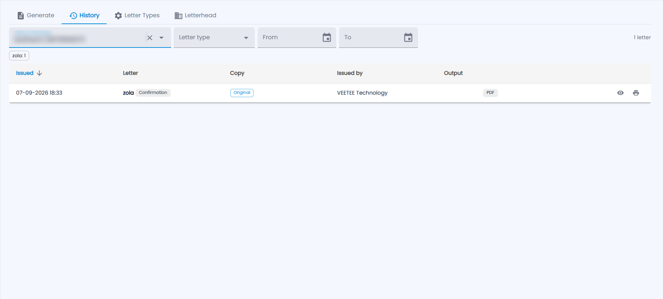Sort by the Issued column header
Image resolution: width=663 pixels, height=299 pixels.
click(25, 73)
